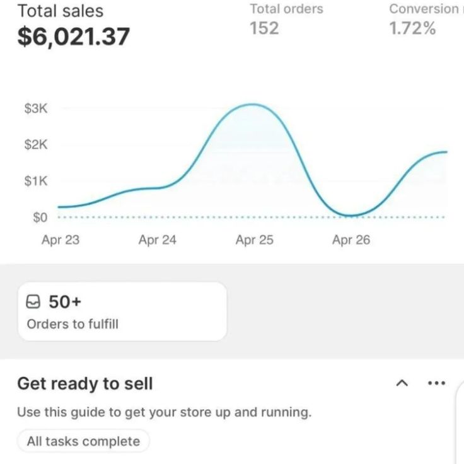Click the orders inbox icon beside 50+
The image size is (464, 464).
click(34, 303)
